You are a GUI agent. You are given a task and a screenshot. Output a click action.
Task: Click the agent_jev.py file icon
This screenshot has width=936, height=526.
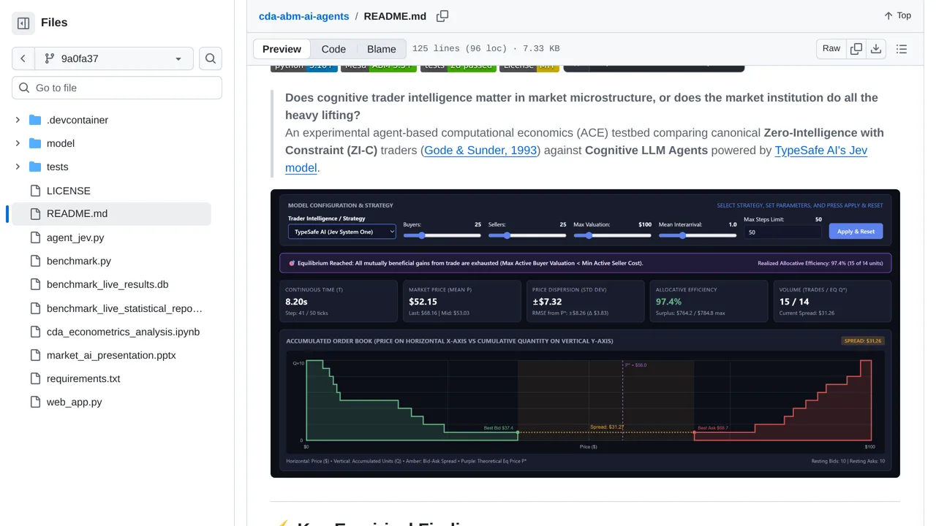(x=35, y=237)
